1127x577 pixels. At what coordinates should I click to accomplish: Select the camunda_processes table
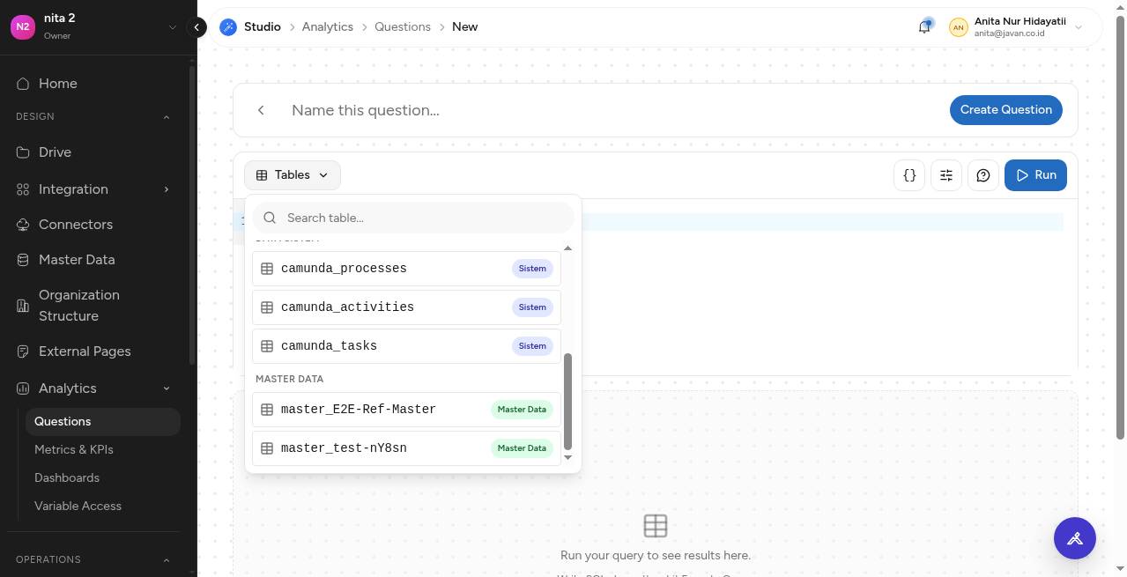[406, 269]
